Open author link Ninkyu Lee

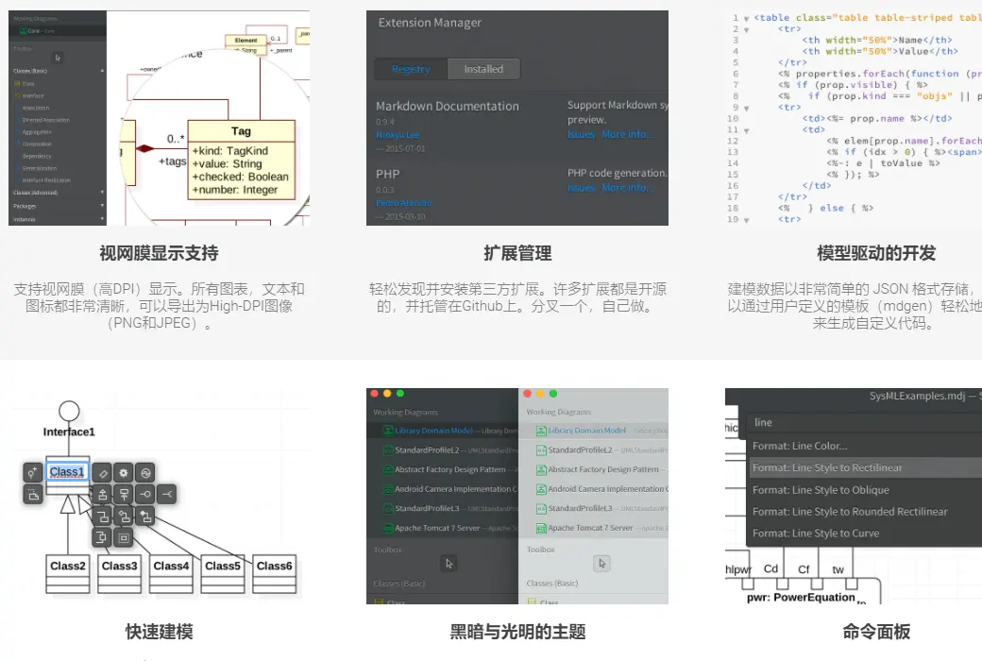(x=398, y=135)
